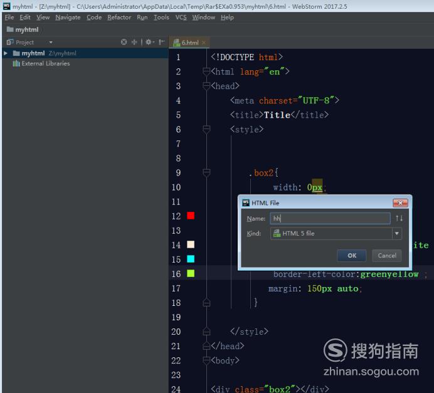
Task: Click the cyan color swatch on line 15
Action: (191, 259)
